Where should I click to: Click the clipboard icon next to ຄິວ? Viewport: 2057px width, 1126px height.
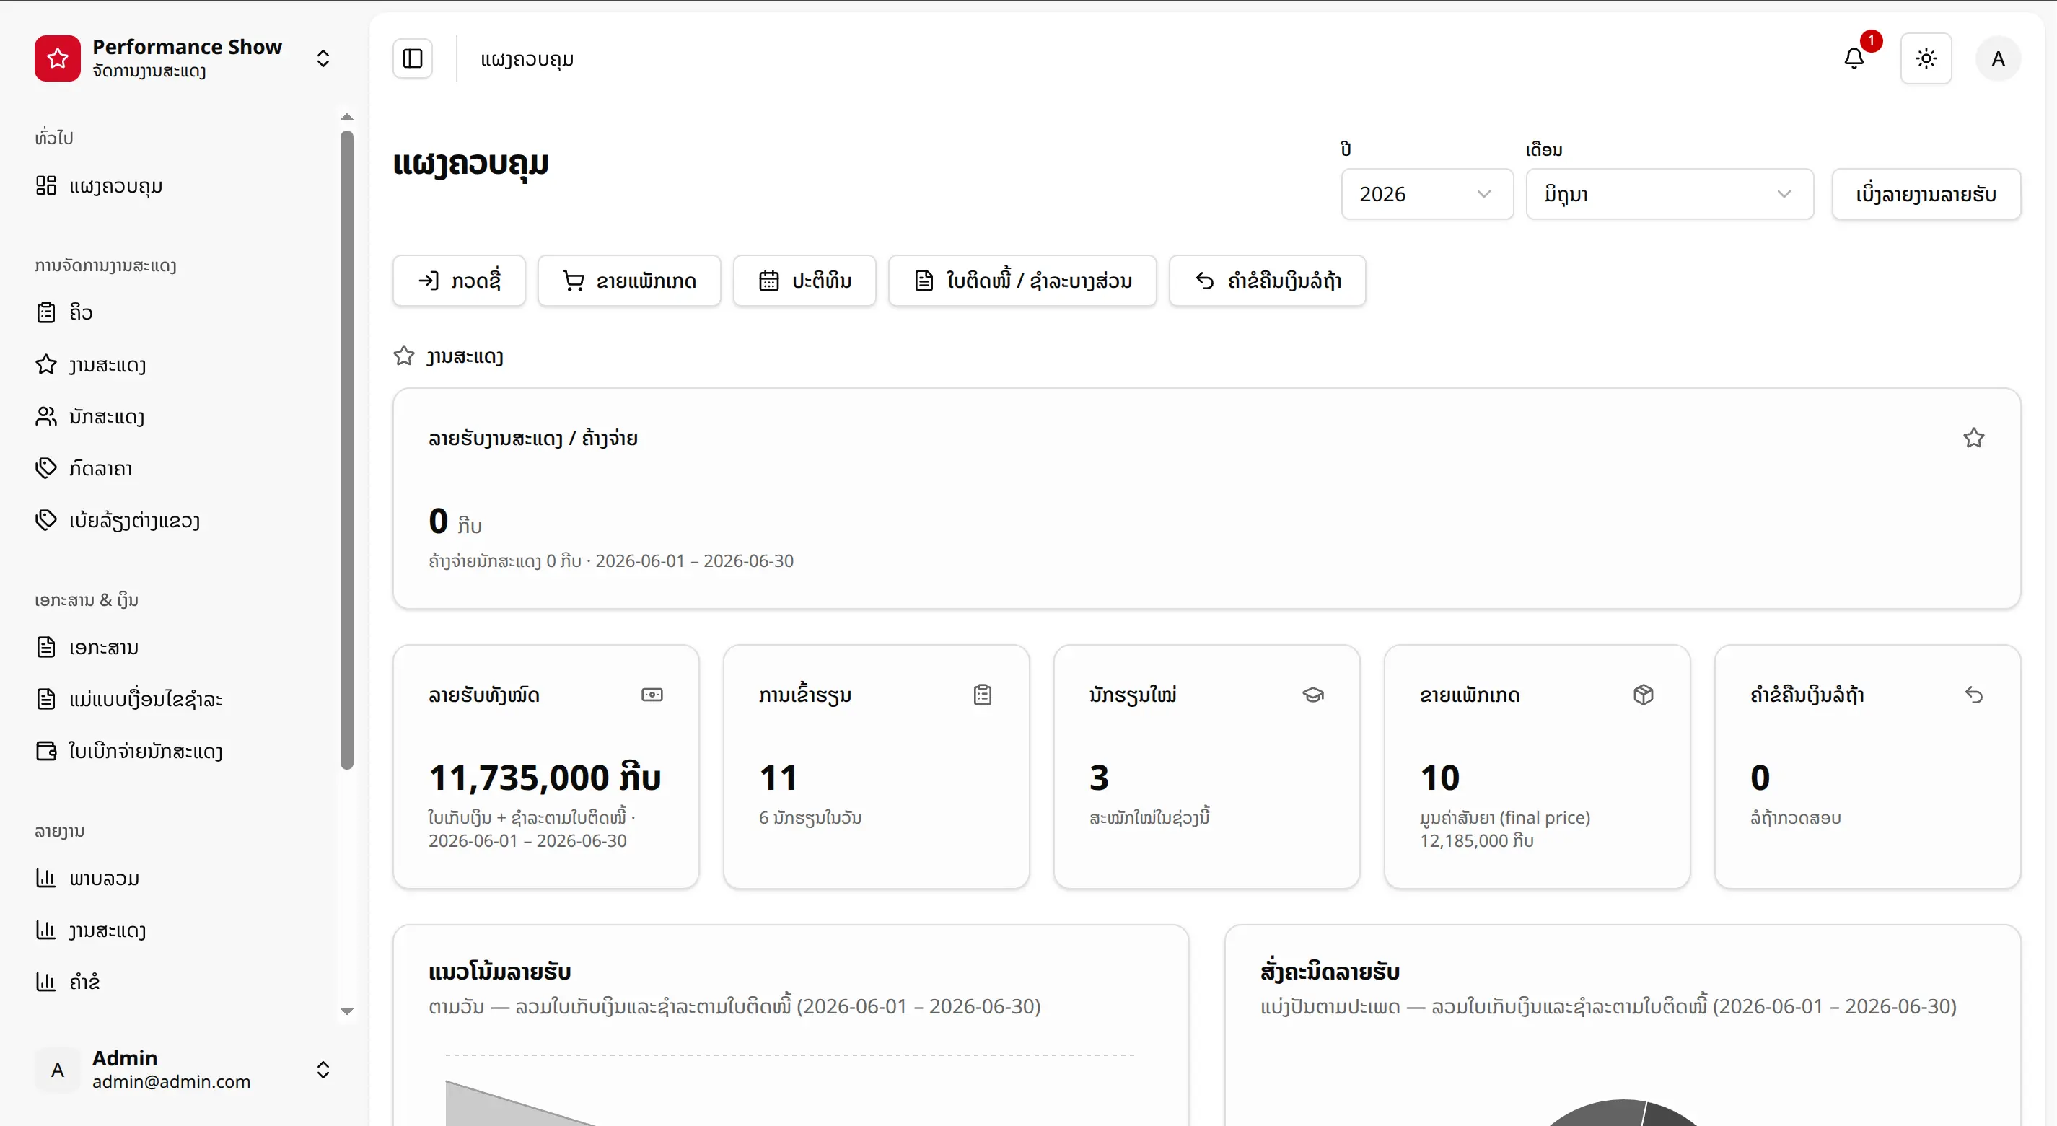coord(46,312)
